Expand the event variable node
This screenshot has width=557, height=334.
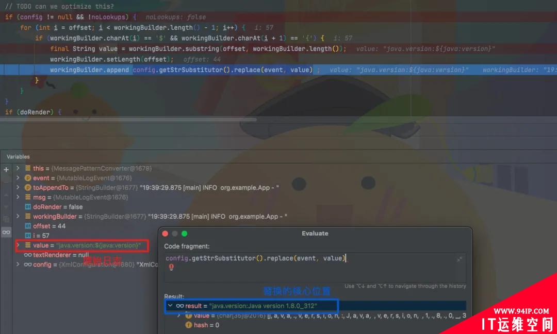pyautogui.click(x=18, y=178)
